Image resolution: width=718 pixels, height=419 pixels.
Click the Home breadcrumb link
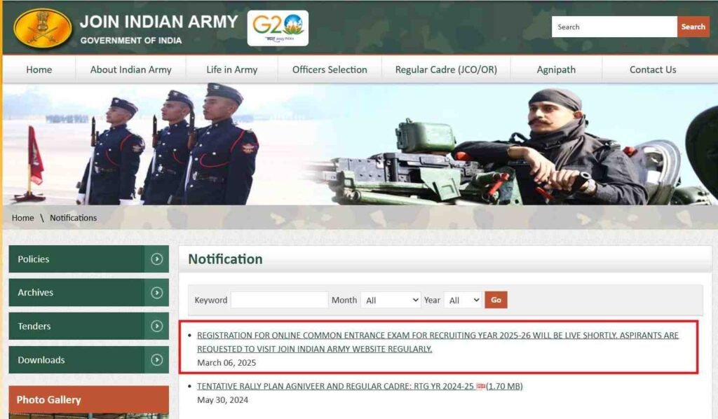click(22, 218)
